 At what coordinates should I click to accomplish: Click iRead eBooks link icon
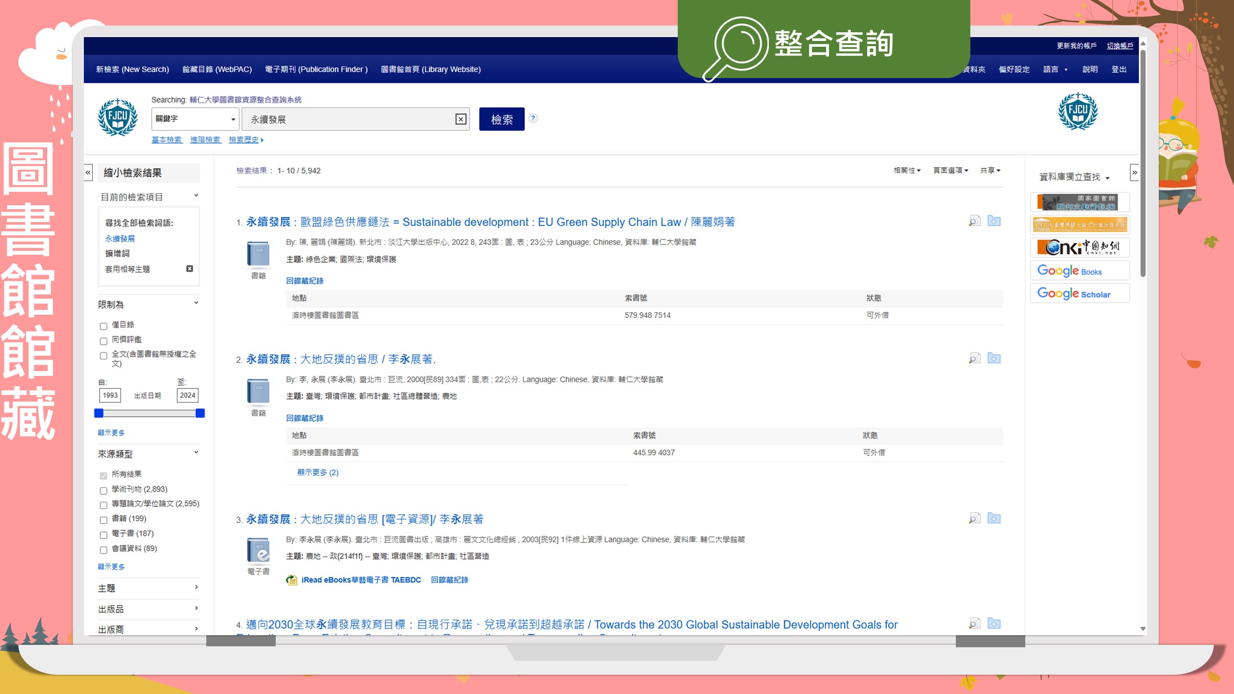292,580
